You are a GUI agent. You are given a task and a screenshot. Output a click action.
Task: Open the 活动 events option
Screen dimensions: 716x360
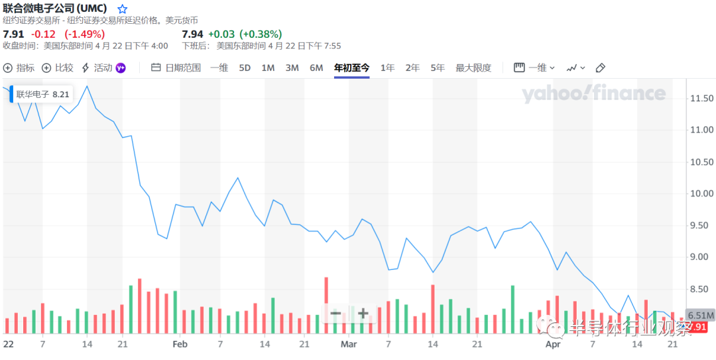click(96, 68)
